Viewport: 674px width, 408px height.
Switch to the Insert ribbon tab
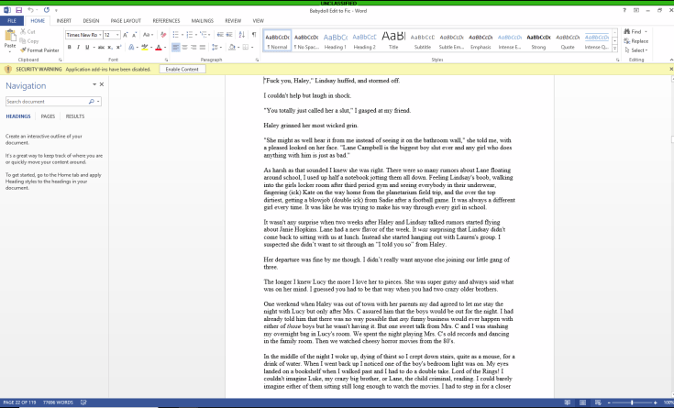coord(63,19)
